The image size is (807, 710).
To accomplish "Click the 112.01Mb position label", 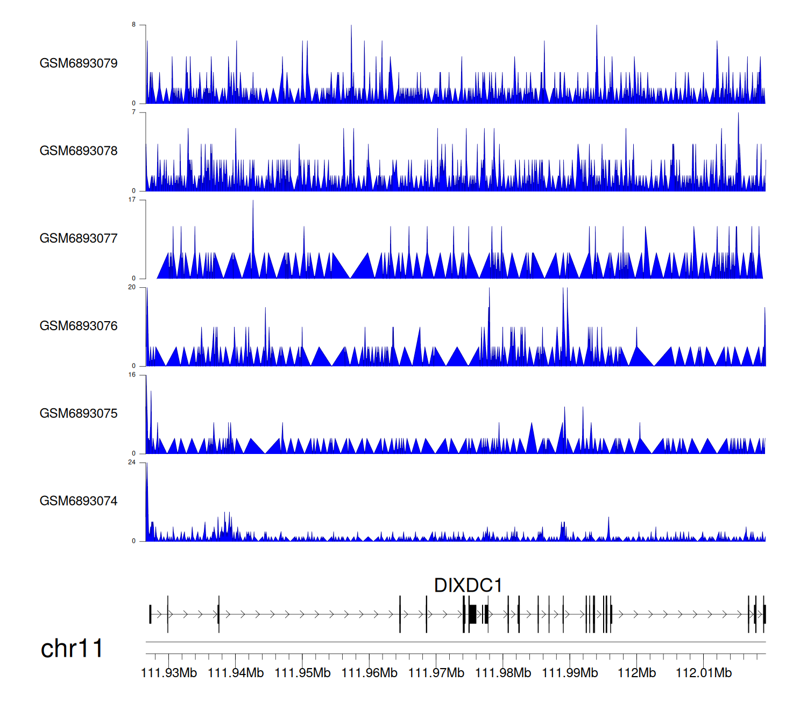I will coord(704,673).
